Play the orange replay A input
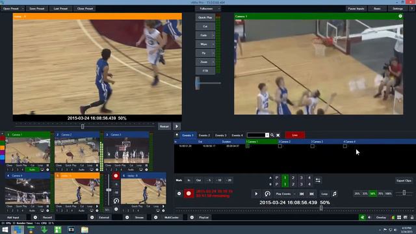The width and height of the screenshot is (416, 234). click(x=97, y=206)
